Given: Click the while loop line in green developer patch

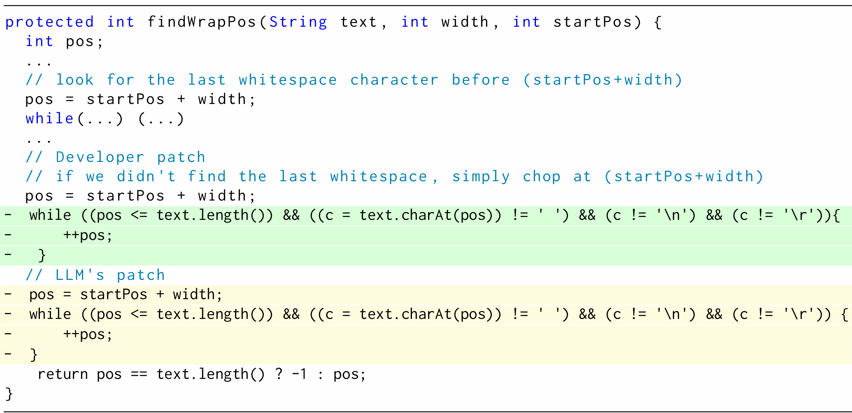Looking at the screenshot, I should pos(426,216).
